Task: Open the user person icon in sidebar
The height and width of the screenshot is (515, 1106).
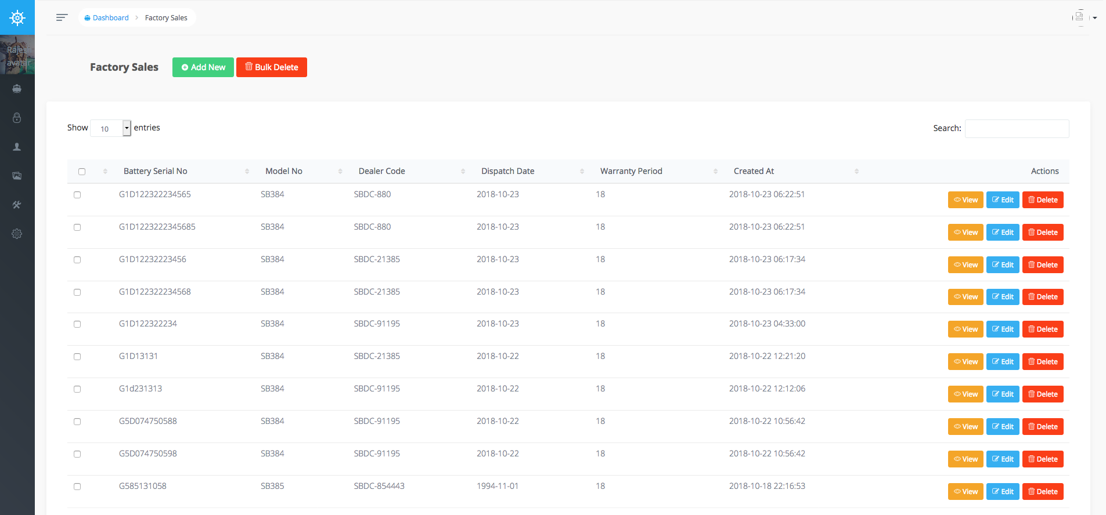Action: tap(17, 147)
